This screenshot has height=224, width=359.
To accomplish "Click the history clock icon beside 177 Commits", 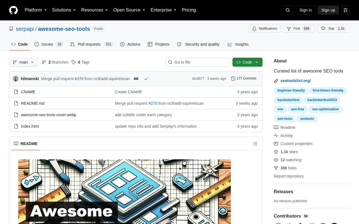I will pyautogui.click(x=233, y=79).
